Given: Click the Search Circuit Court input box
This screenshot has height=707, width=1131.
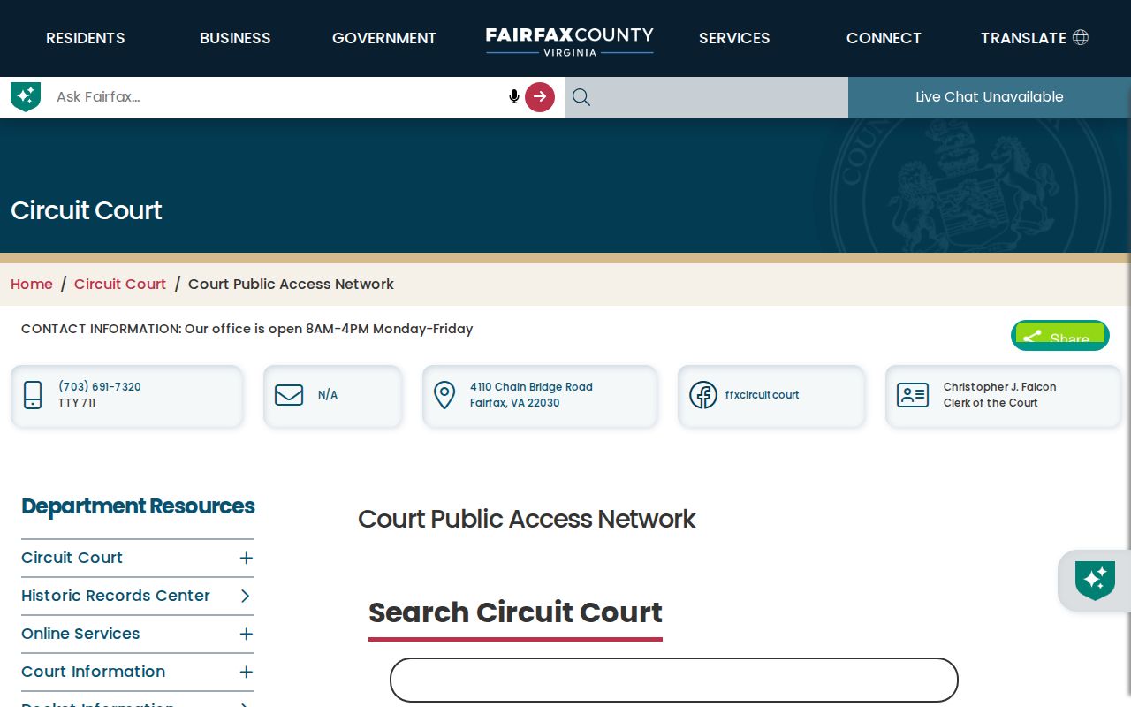Looking at the screenshot, I should tap(674, 680).
